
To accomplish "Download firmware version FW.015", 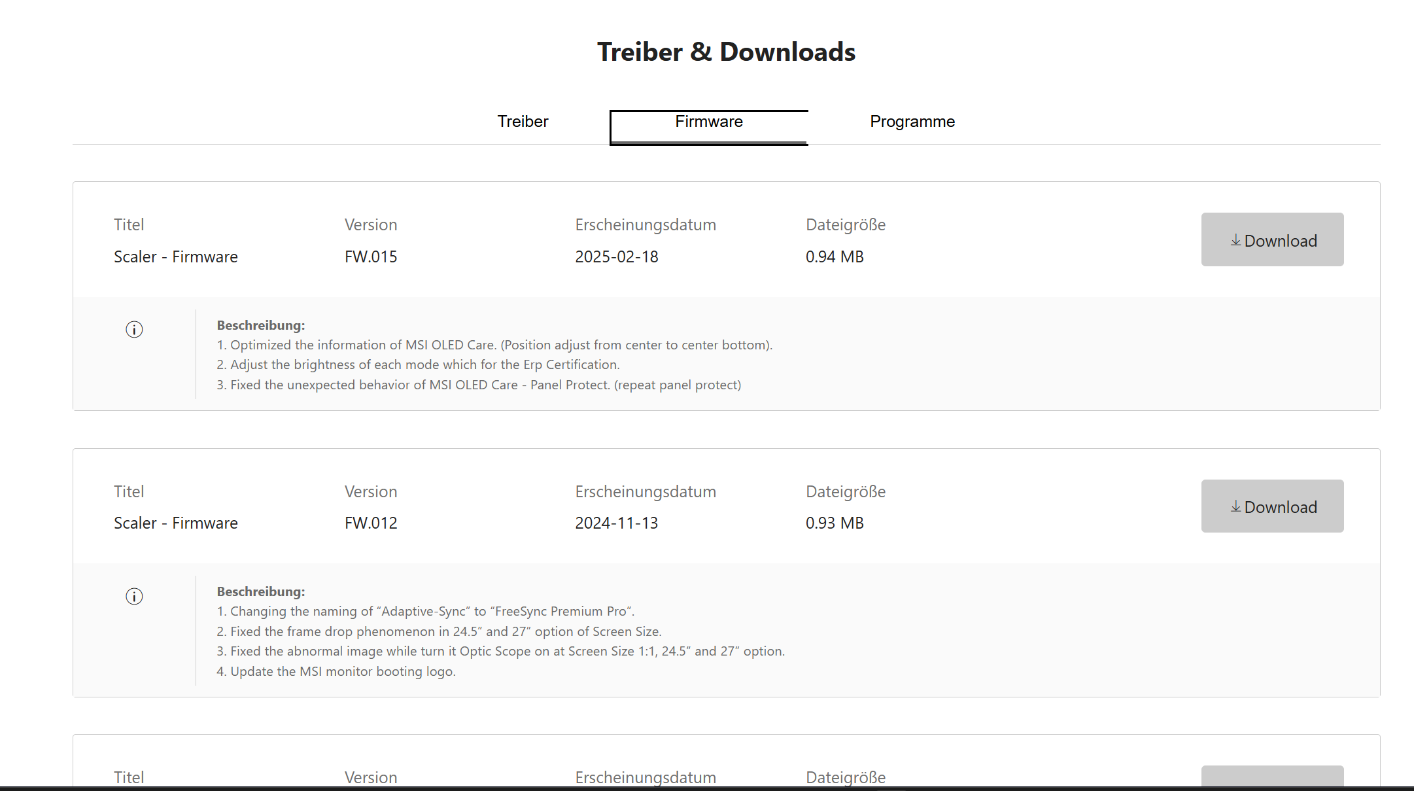I will [1271, 239].
